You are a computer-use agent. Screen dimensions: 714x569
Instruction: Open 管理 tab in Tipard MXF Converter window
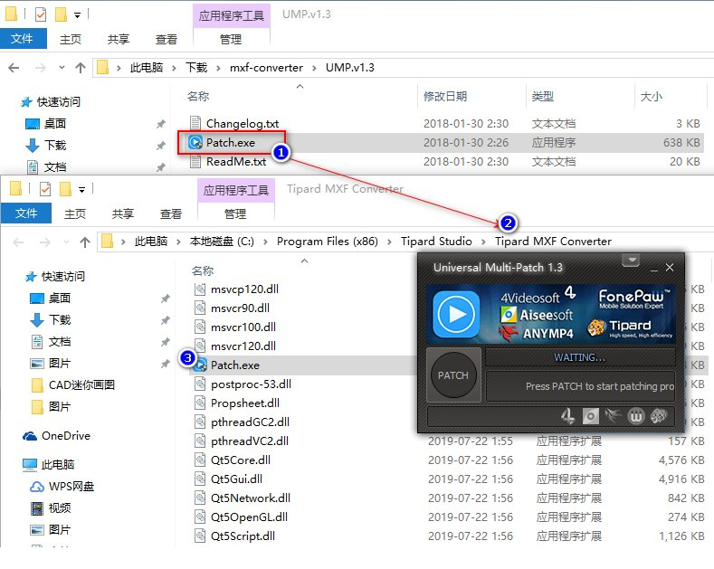click(235, 214)
